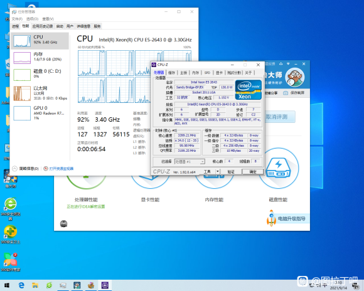Switch to the 详细信息 tab

pos(83,26)
